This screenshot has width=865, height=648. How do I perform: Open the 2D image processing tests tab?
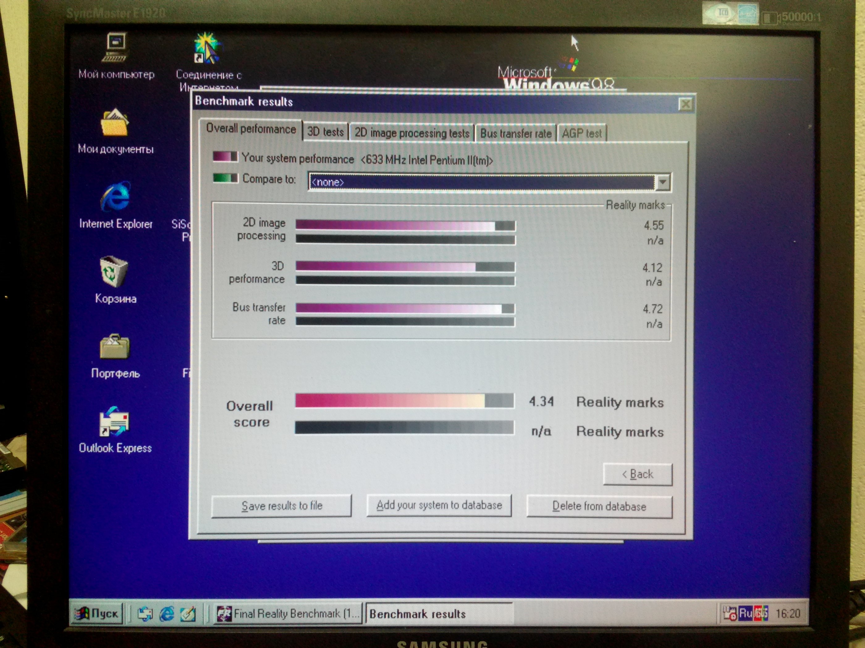[411, 133]
